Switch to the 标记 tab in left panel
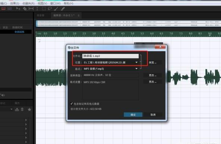This screenshot has height=144, width=221. (3, 103)
